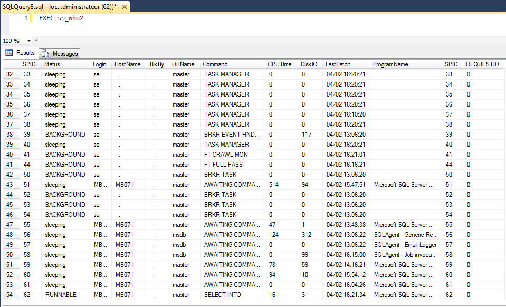Switch to the Messages tab
Viewport: 506px width, 307px height.
point(60,53)
